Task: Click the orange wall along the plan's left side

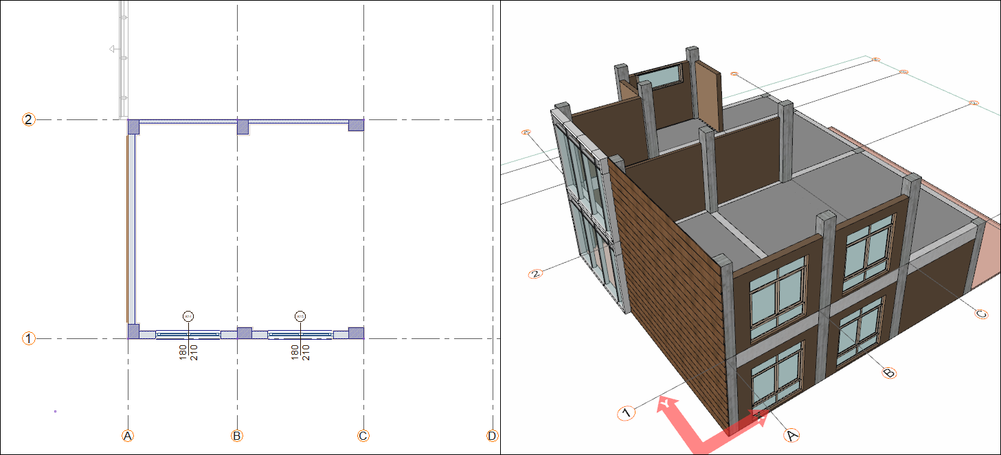Action: [x=128, y=226]
